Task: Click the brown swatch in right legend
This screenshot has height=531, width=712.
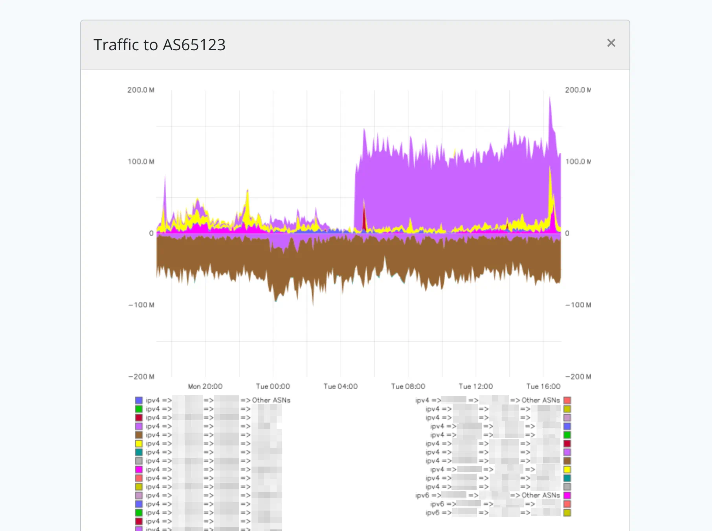Action: click(567, 461)
